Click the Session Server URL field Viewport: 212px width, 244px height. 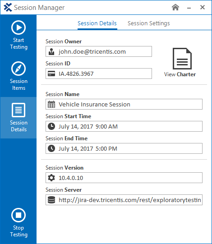[124, 200]
